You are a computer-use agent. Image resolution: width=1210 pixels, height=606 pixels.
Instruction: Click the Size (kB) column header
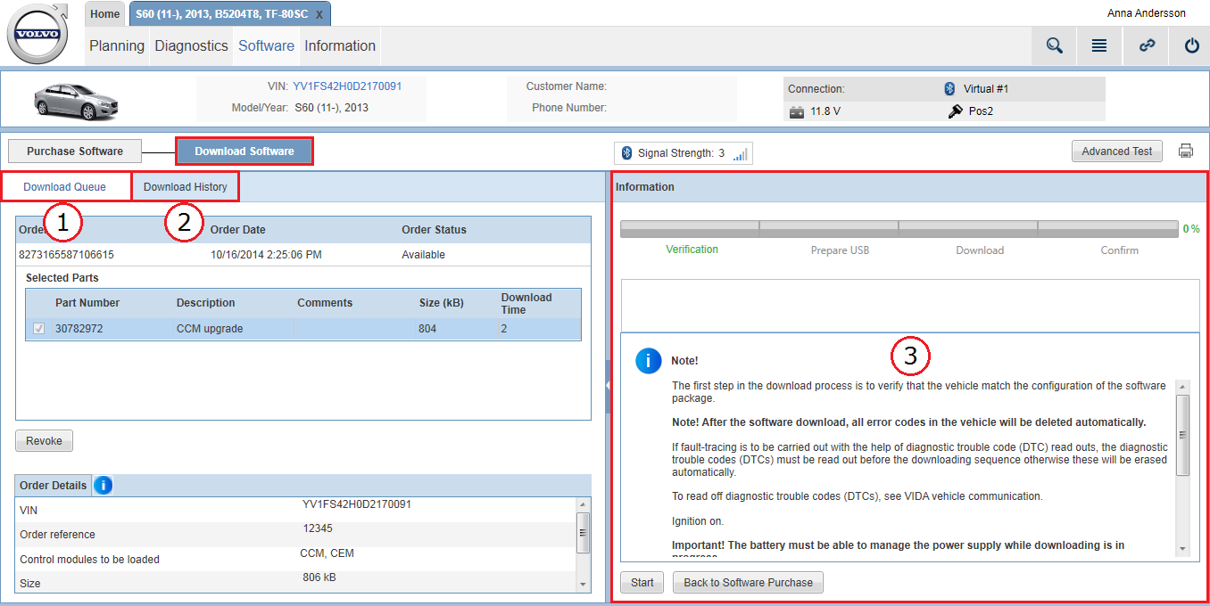(x=442, y=303)
